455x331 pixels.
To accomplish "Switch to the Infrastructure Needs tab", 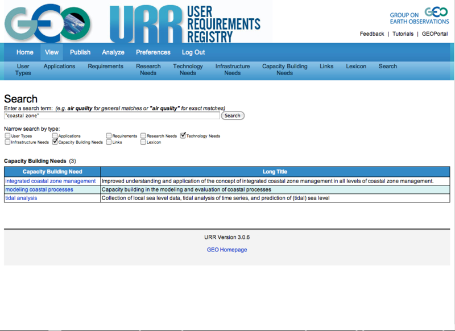I will pyautogui.click(x=232, y=69).
